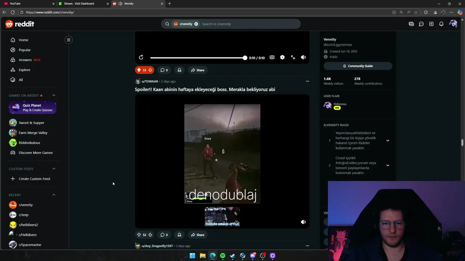Screen dimensions: 465x261
Task: Downvote the post with 53 votes
Action: click(150, 70)
